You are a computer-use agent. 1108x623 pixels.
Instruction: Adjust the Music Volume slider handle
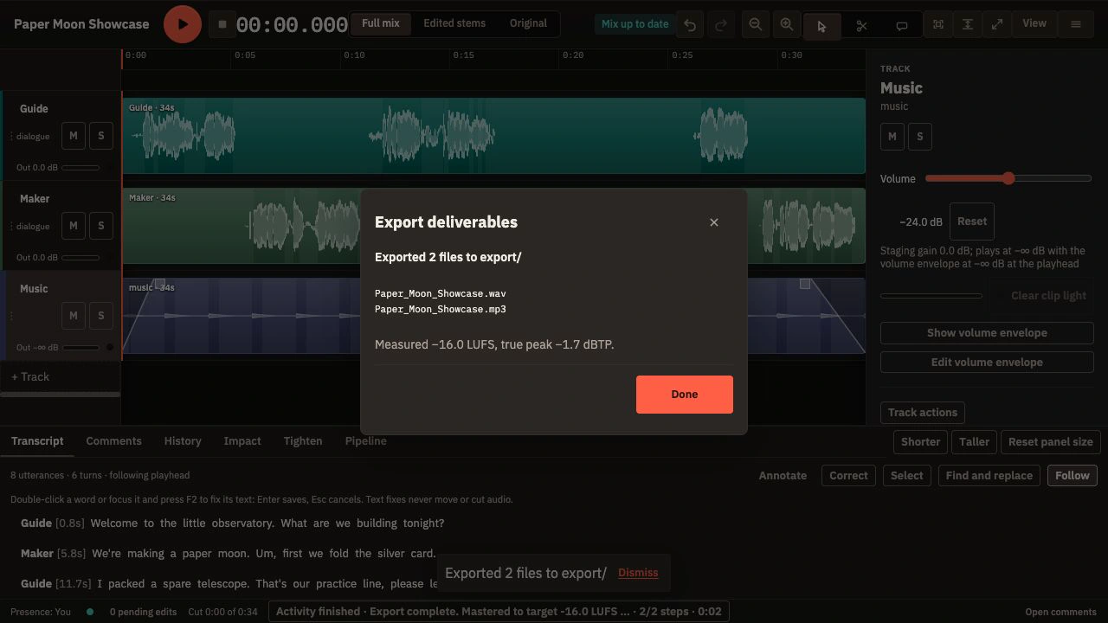(x=1008, y=178)
